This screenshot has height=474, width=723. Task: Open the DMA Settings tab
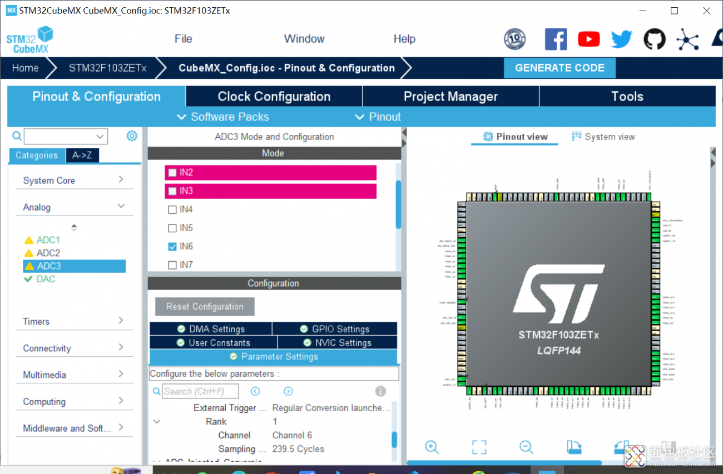(x=211, y=329)
